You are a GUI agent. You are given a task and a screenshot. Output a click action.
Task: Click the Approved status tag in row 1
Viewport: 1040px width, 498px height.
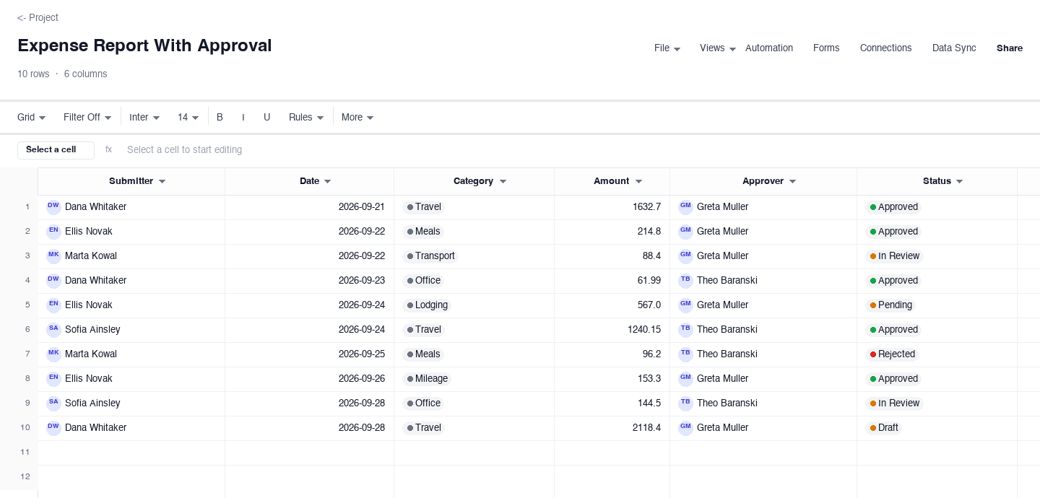click(x=893, y=207)
